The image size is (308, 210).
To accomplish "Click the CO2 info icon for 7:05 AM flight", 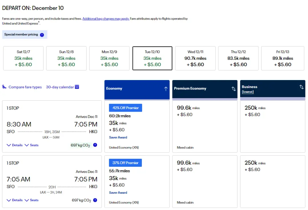I will (95, 200).
